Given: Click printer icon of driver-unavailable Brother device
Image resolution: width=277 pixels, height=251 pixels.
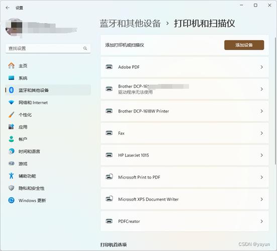Looking at the screenshot, I should pyautogui.click(x=109, y=89).
